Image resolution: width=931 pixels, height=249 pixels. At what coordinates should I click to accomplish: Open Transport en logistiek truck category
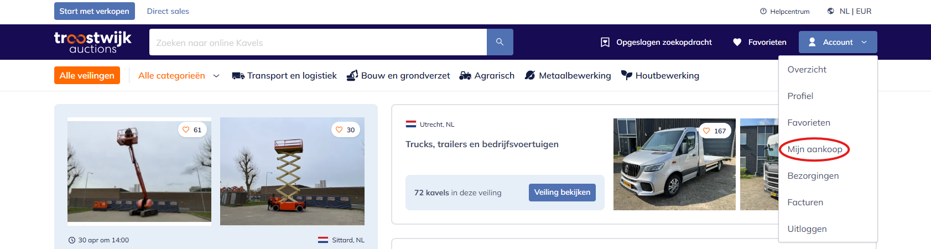(x=284, y=76)
